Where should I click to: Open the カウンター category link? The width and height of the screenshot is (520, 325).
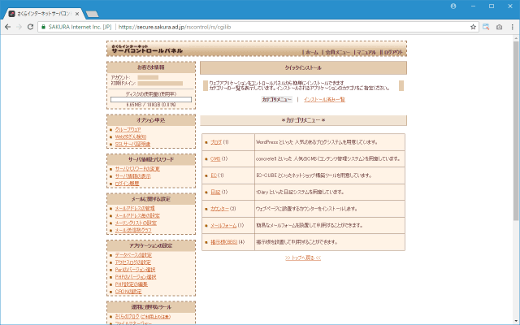pyautogui.click(x=219, y=209)
